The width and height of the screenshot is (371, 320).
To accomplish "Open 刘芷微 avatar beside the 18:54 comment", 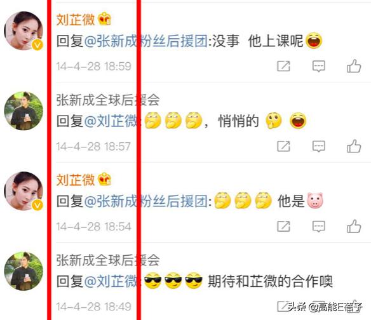I will click(x=24, y=191).
